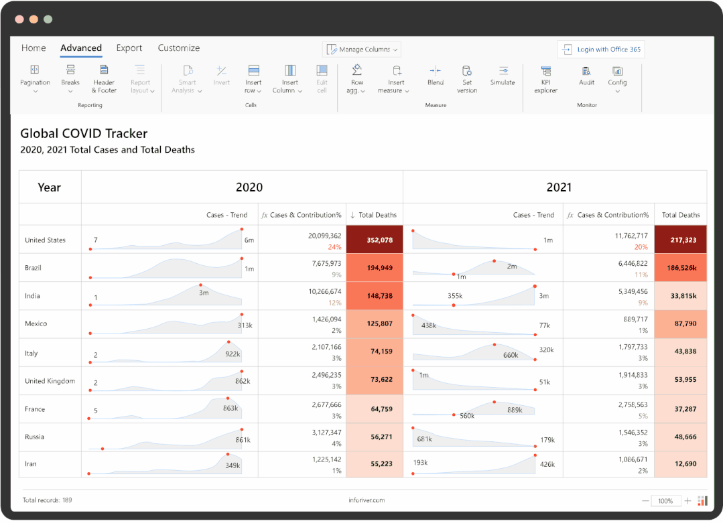The height and width of the screenshot is (523, 723).
Task: Open the Export tab
Action: tap(129, 48)
